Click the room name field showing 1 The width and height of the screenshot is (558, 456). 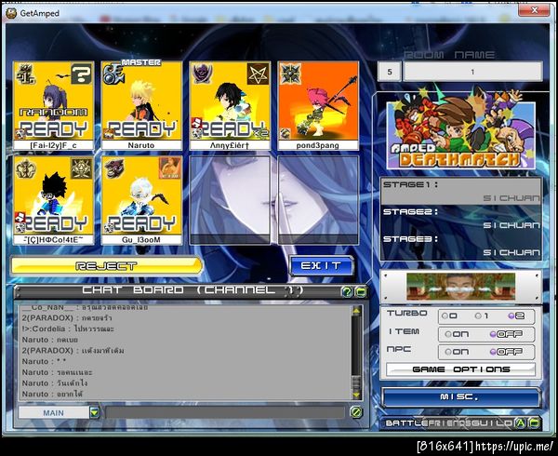point(472,72)
